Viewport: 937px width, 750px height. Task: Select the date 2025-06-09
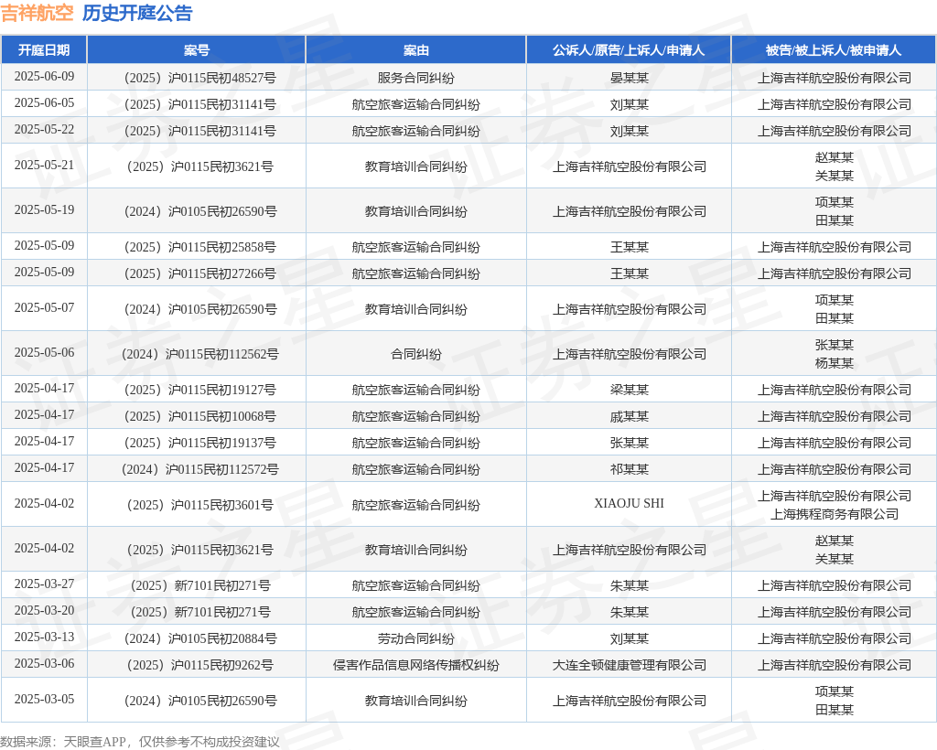coord(44,77)
